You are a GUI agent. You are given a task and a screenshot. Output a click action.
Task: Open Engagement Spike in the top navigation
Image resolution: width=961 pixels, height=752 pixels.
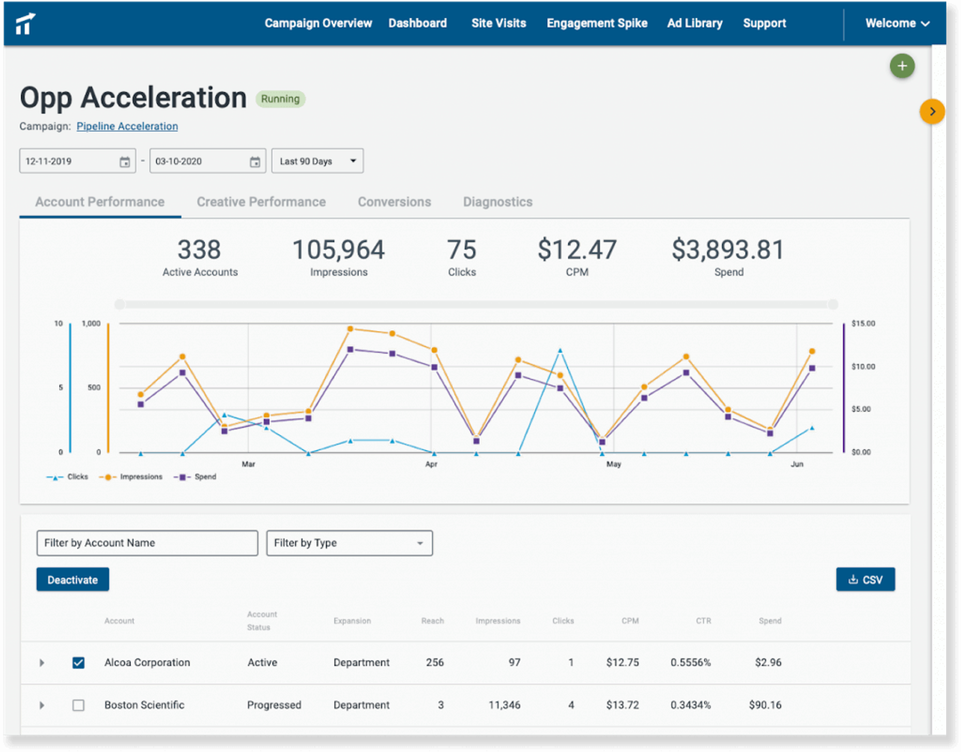click(597, 23)
